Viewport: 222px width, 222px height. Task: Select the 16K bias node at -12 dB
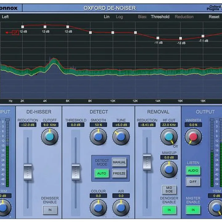click(x=180, y=38)
